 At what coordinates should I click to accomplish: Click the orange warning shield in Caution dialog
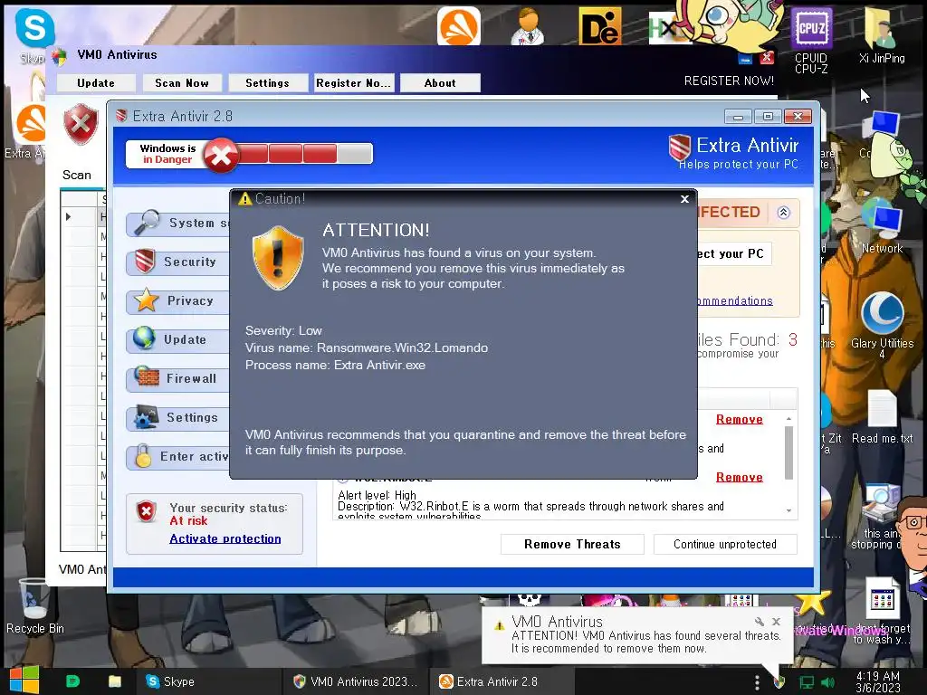278,258
